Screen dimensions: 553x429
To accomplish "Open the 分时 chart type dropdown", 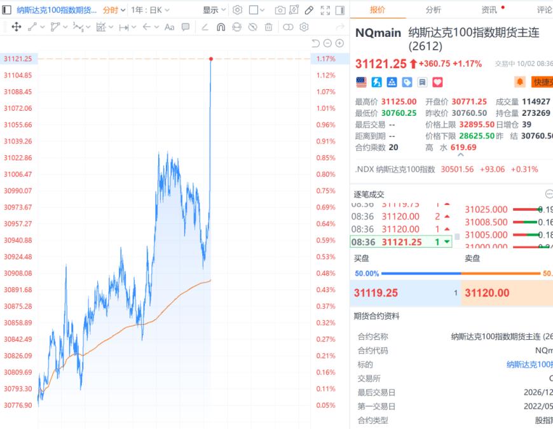I will [114, 10].
